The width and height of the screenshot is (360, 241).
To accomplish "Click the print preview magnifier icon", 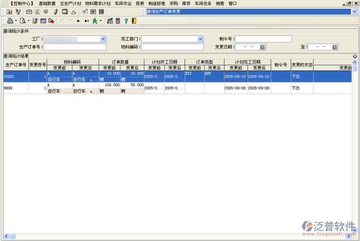I will click(x=22, y=21).
